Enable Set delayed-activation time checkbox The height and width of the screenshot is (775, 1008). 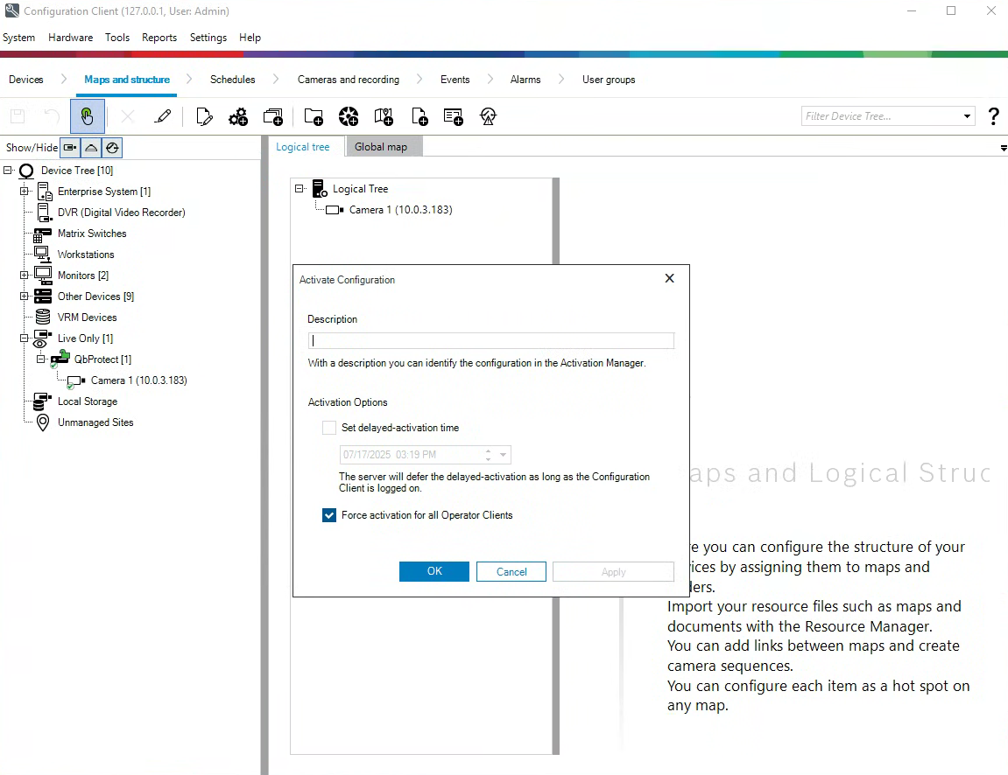[x=329, y=428]
